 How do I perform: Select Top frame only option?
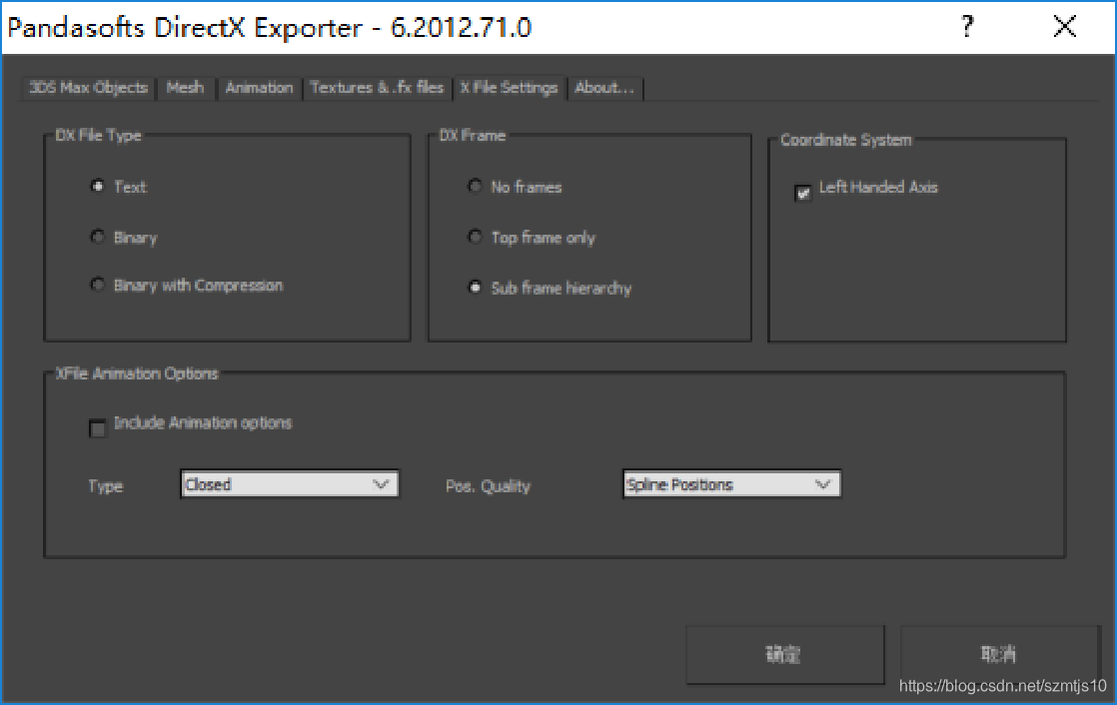[475, 237]
